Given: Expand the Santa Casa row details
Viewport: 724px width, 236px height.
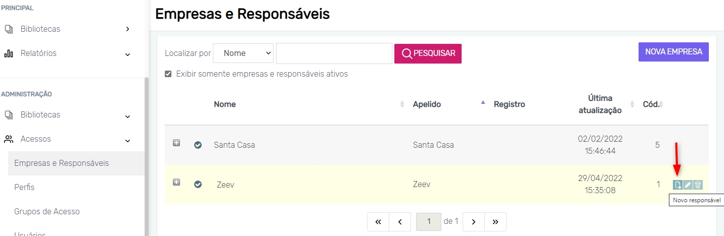Looking at the screenshot, I should (x=176, y=143).
